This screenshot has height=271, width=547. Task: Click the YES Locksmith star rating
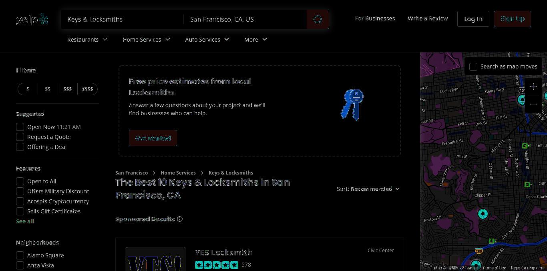(217, 265)
